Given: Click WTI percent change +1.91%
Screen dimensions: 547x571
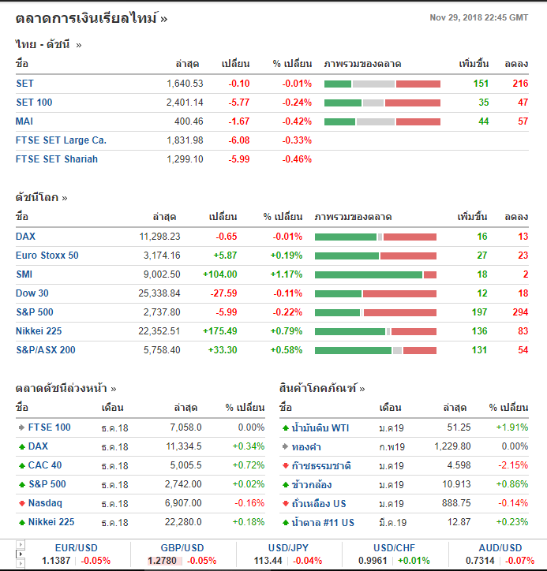Looking at the screenshot, I should (512, 427).
